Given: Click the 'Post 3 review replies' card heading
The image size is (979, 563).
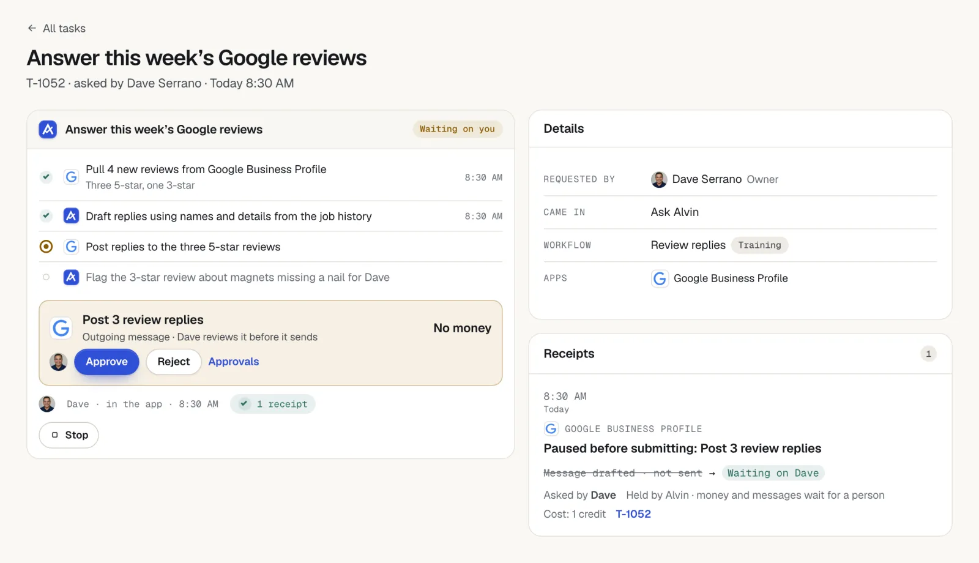Looking at the screenshot, I should pyautogui.click(x=143, y=320).
